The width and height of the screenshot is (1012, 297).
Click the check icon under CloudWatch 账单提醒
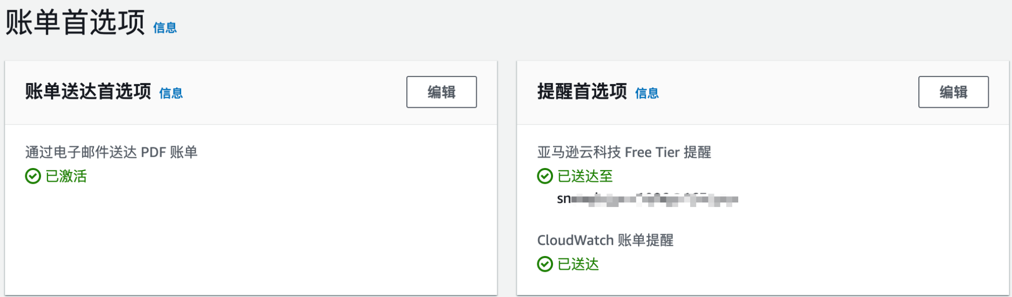tap(544, 264)
